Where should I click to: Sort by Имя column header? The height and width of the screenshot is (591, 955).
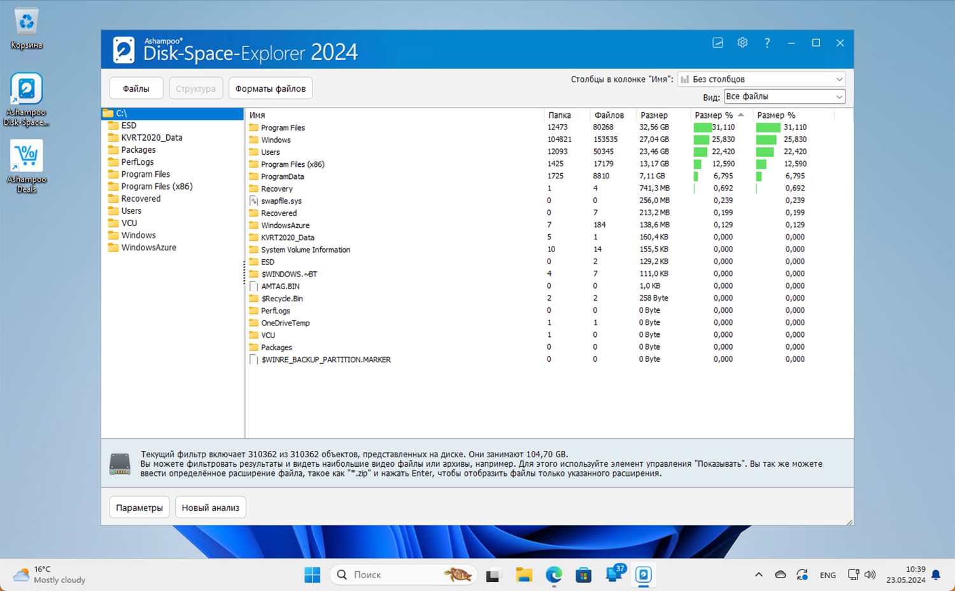395,115
